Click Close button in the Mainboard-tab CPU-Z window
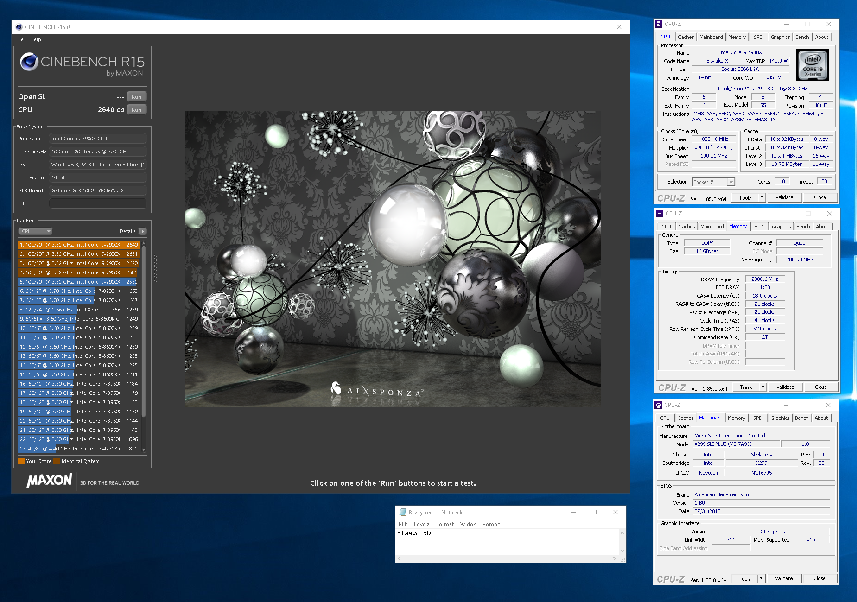 (819, 578)
